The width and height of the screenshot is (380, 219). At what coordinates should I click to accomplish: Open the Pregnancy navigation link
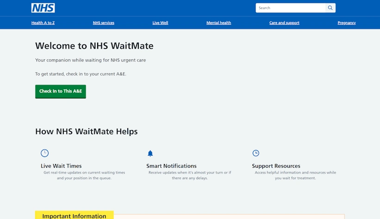347,23
